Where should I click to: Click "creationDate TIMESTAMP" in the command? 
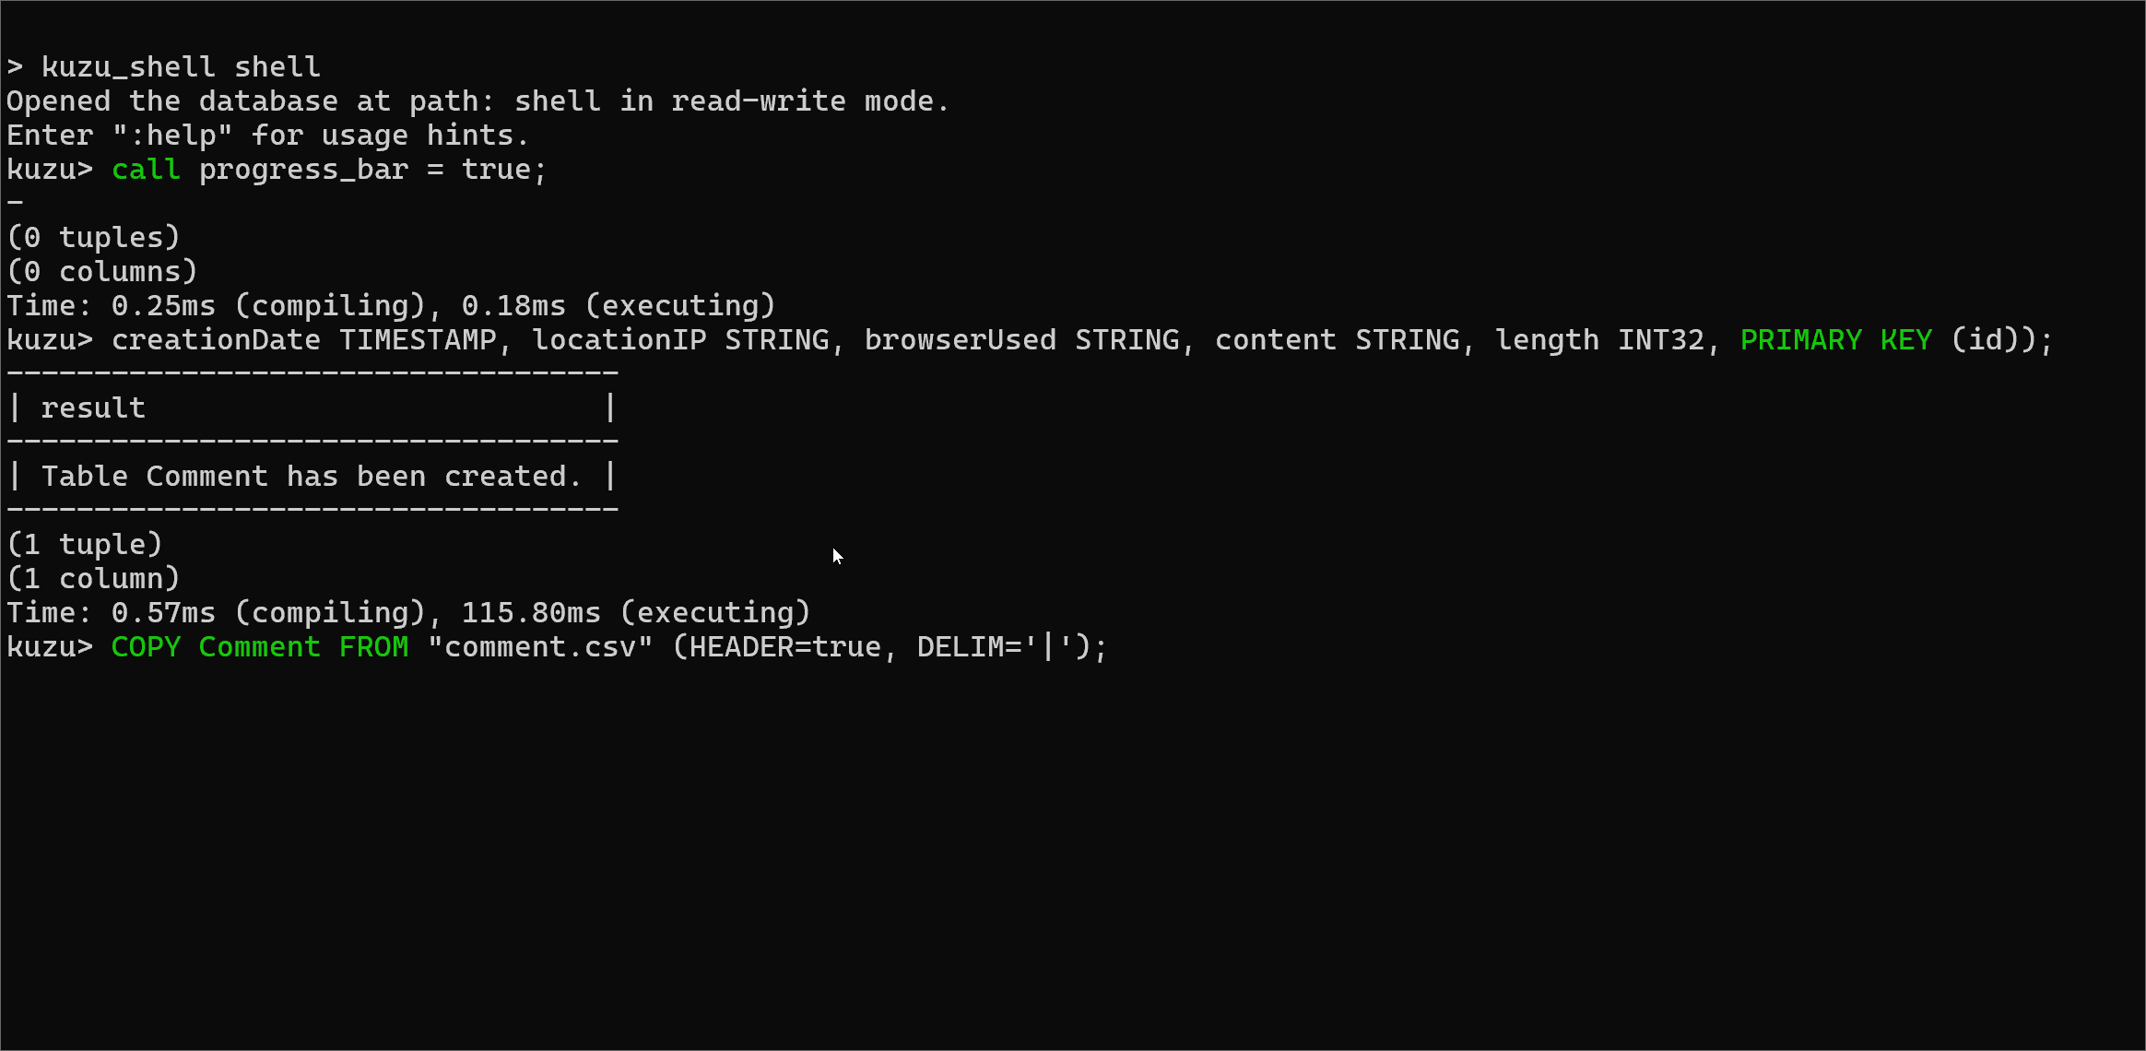tap(303, 340)
